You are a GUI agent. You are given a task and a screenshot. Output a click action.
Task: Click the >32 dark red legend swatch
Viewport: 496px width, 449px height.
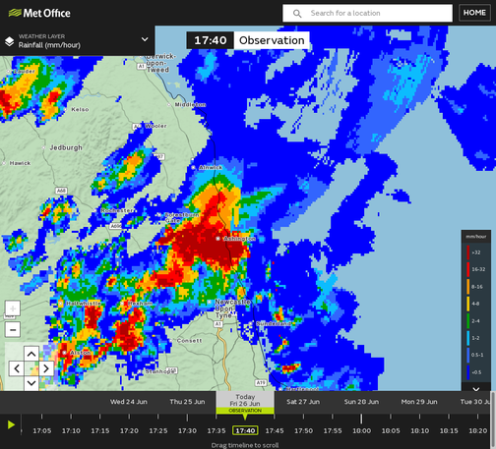tap(468, 253)
